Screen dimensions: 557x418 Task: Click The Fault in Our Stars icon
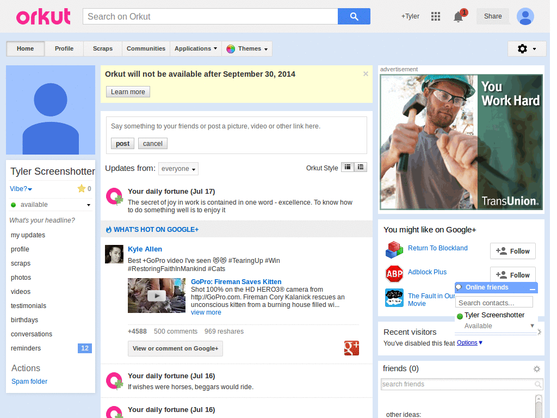coord(394,298)
